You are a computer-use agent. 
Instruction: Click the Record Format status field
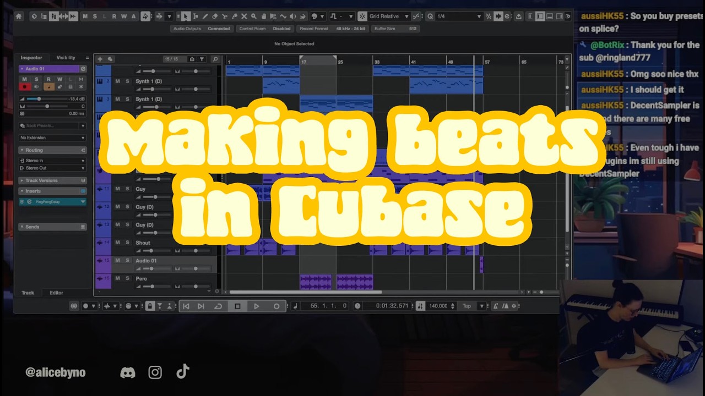click(x=332, y=29)
